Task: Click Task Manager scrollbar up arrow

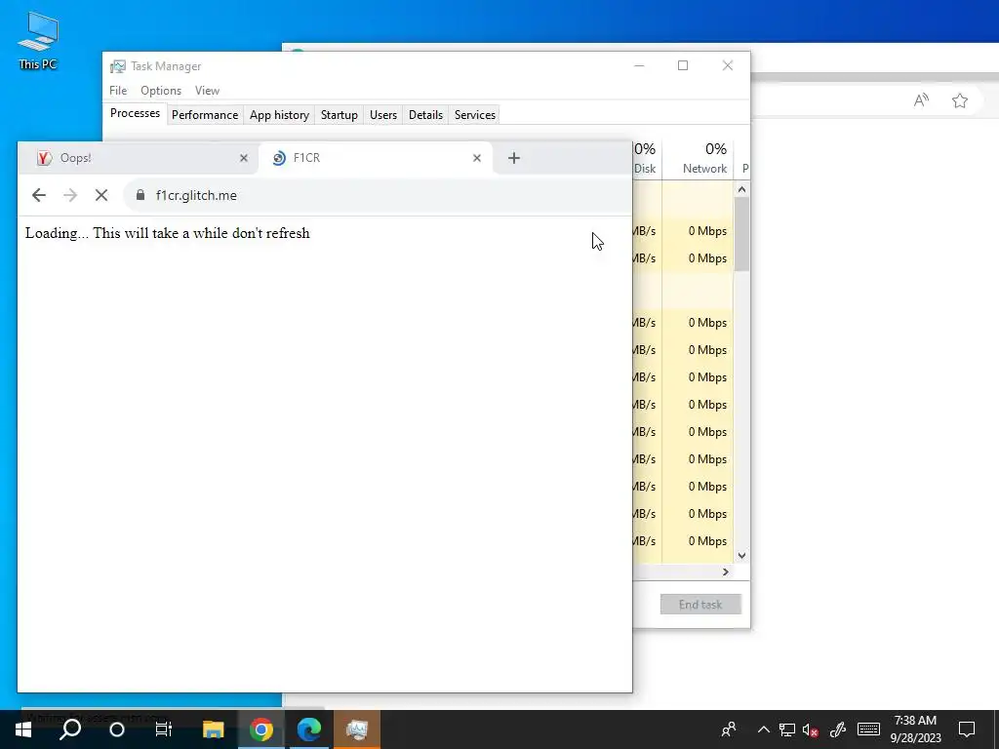Action: click(x=741, y=189)
